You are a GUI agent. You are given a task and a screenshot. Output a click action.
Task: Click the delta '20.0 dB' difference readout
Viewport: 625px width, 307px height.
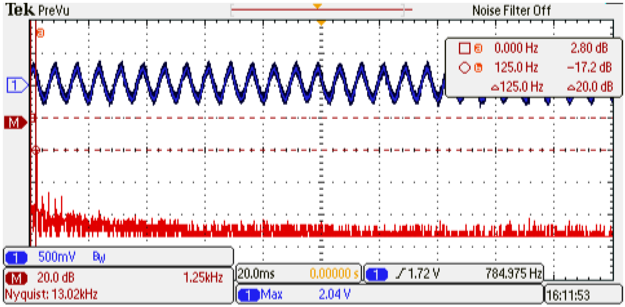click(590, 87)
